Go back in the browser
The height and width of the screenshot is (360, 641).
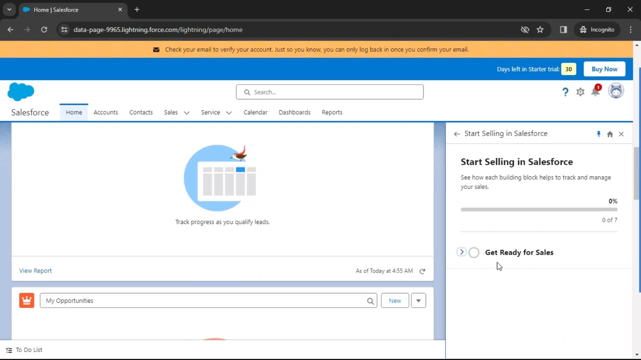tap(10, 30)
